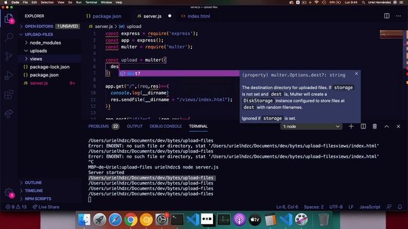Open the Go menu in menu bar

click(70, 3)
